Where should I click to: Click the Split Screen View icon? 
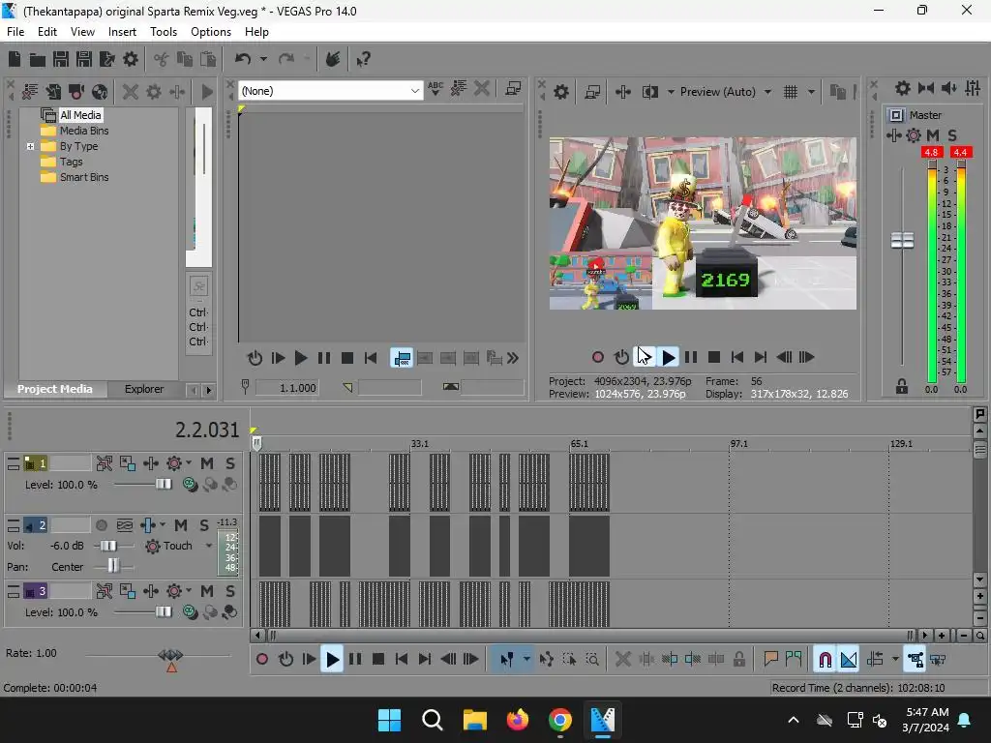(649, 92)
